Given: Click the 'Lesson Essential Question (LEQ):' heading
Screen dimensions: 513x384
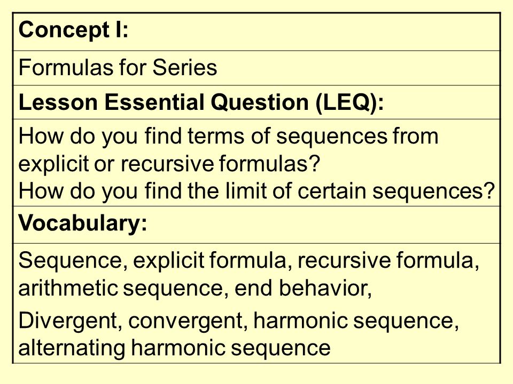Looking at the screenshot, I should coord(201,102).
